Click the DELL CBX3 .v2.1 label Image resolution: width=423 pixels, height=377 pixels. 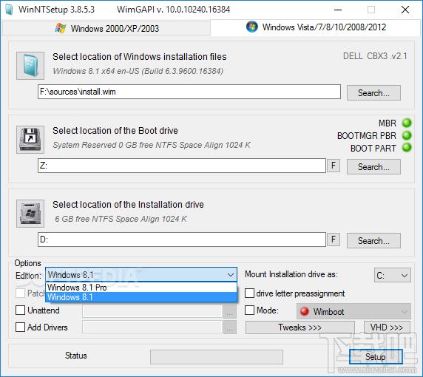375,56
